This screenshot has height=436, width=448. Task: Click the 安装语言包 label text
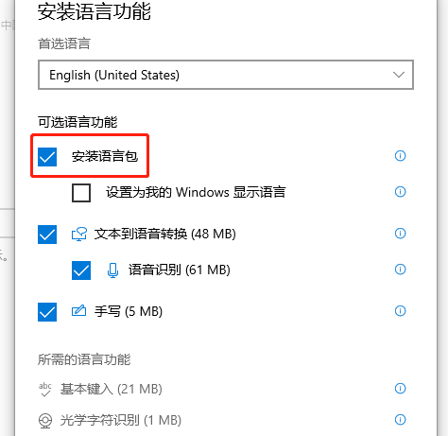[105, 156]
